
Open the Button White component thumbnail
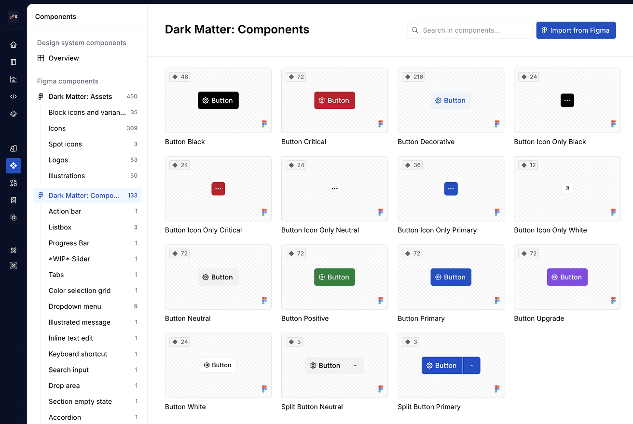pos(218,365)
